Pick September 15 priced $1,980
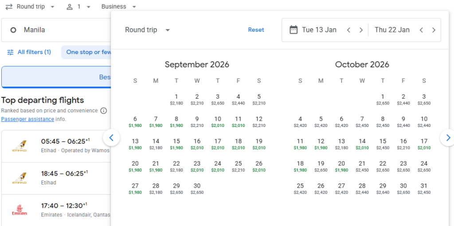454x226 pixels. [176, 144]
